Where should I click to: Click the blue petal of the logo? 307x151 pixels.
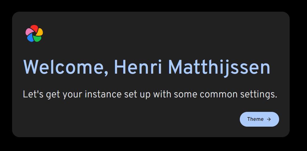coord(30,38)
